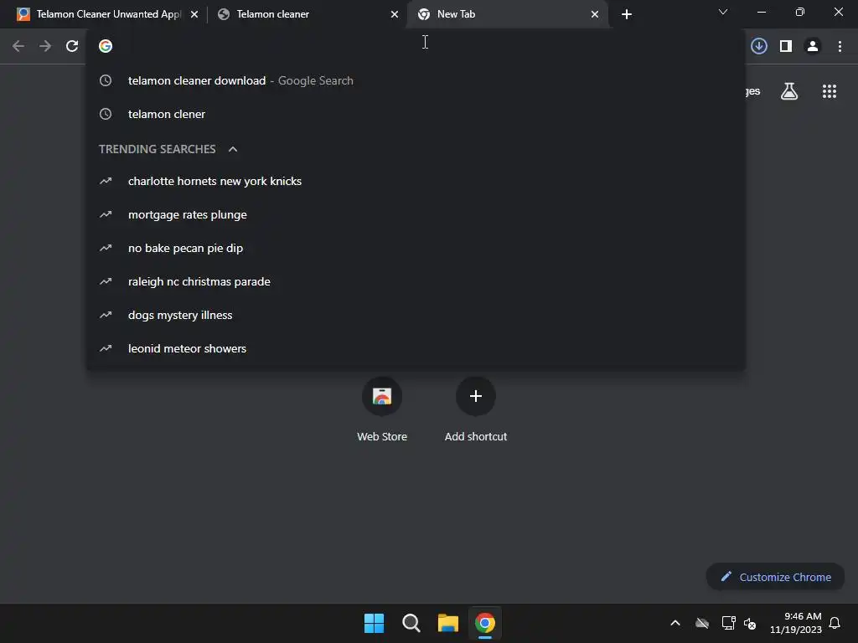Open Chrome's three-dot menu
Image resolution: width=858 pixels, height=643 pixels.
click(x=840, y=47)
